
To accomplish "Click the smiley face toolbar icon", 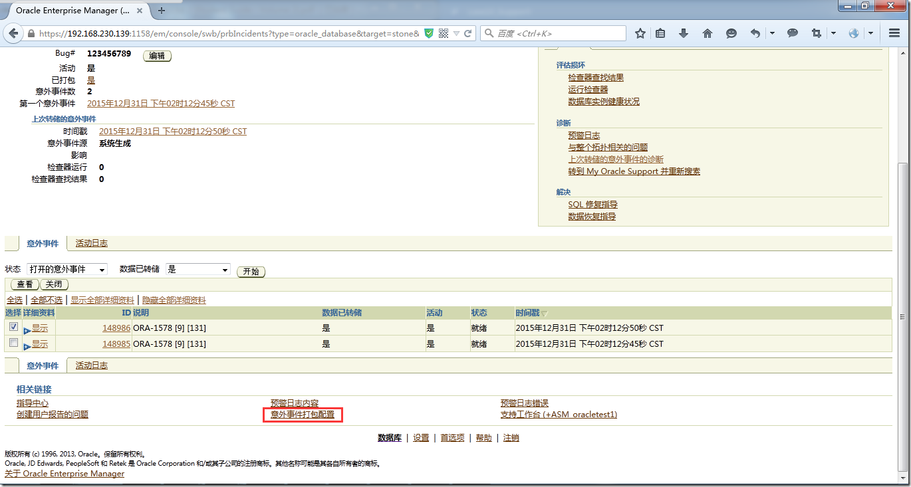I will point(731,33).
